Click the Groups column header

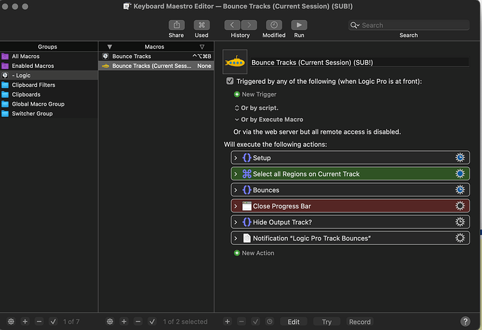49,47
